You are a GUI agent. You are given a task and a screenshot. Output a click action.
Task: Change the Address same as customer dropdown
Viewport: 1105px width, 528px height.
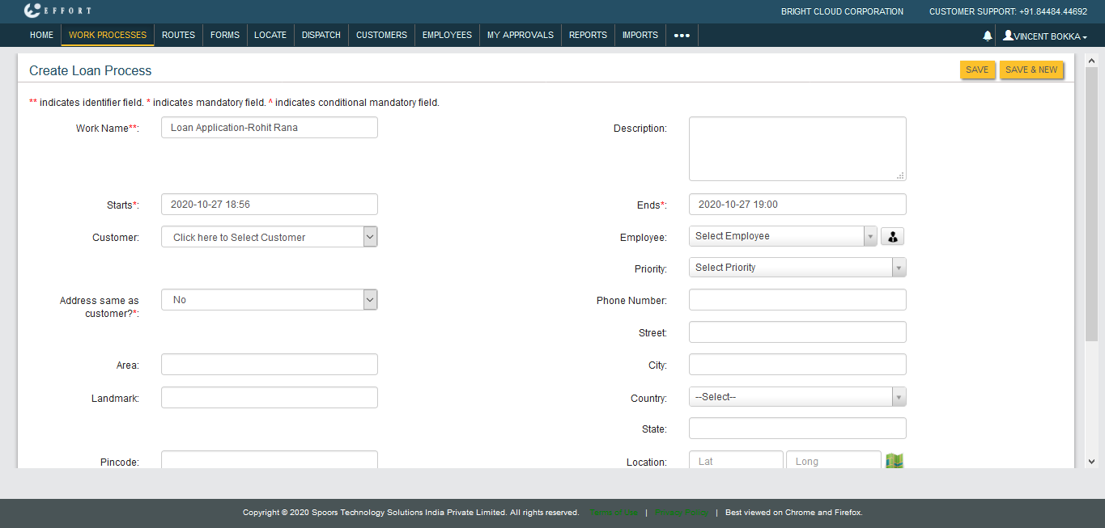tap(270, 300)
